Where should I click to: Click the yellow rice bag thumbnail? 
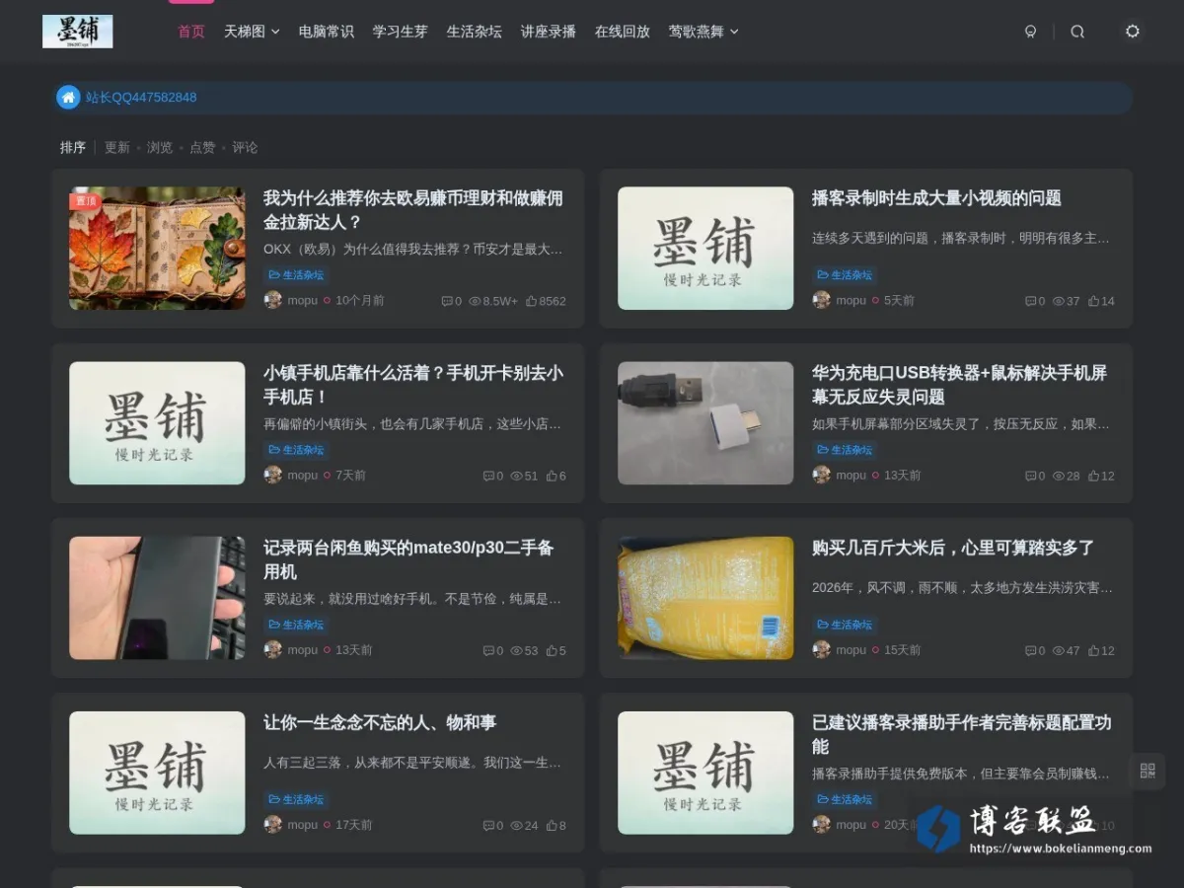click(x=705, y=598)
